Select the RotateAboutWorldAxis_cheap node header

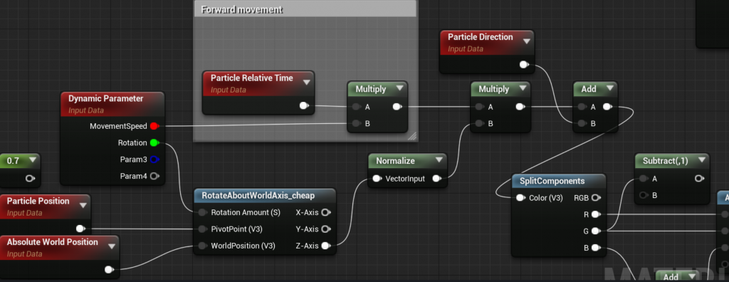click(265, 195)
